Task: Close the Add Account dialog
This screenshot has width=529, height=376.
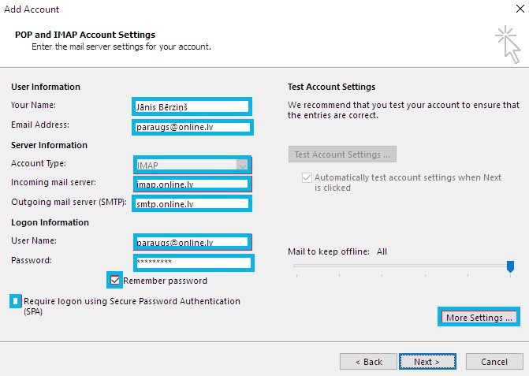Action: click(520, 9)
